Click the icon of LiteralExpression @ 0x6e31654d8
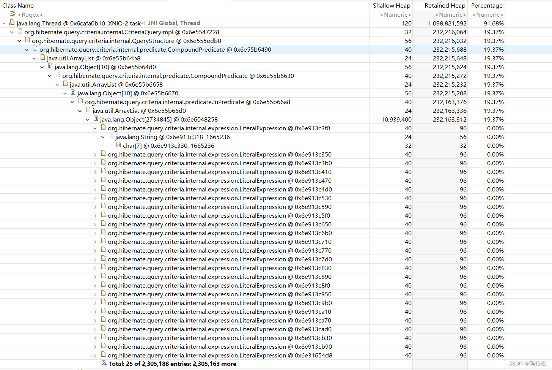This screenshot has width=552, height=370. 103,355
